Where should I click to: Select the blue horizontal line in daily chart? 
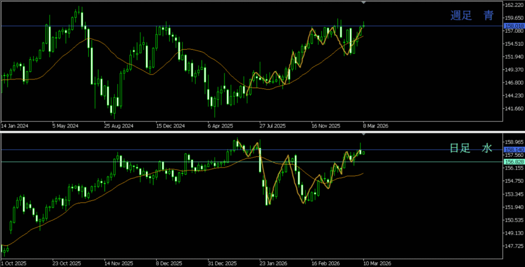click(154, 150)
